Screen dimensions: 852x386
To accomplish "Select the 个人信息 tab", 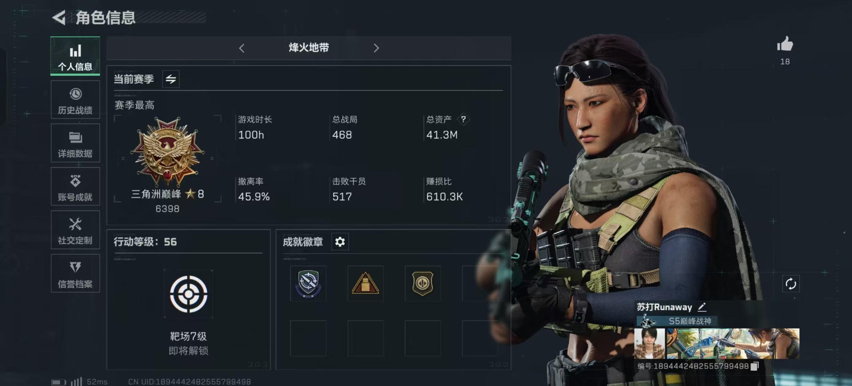I will point(75,56).
